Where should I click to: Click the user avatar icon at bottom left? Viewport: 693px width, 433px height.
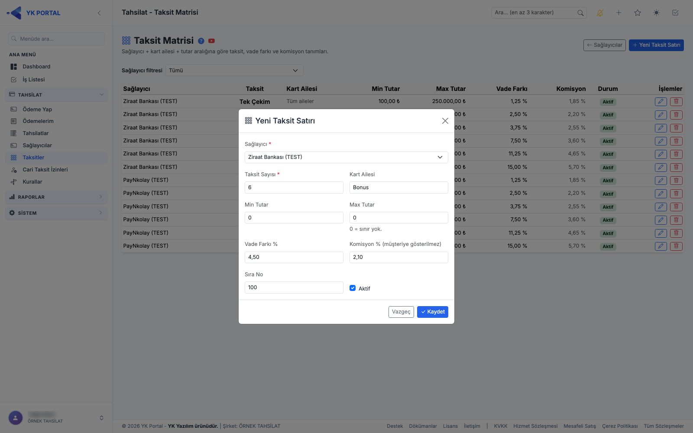[x=16, y=418]
